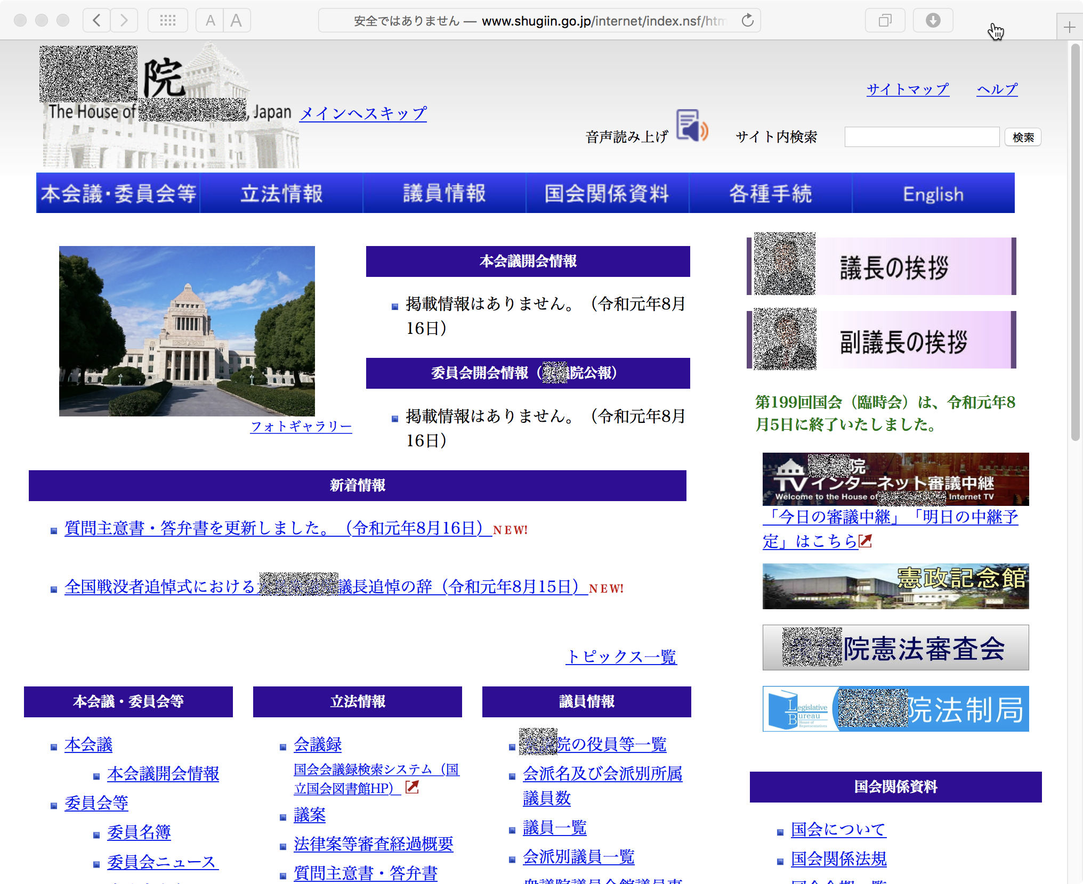Add a new tab with the plus button

(x=1069, y=27)
